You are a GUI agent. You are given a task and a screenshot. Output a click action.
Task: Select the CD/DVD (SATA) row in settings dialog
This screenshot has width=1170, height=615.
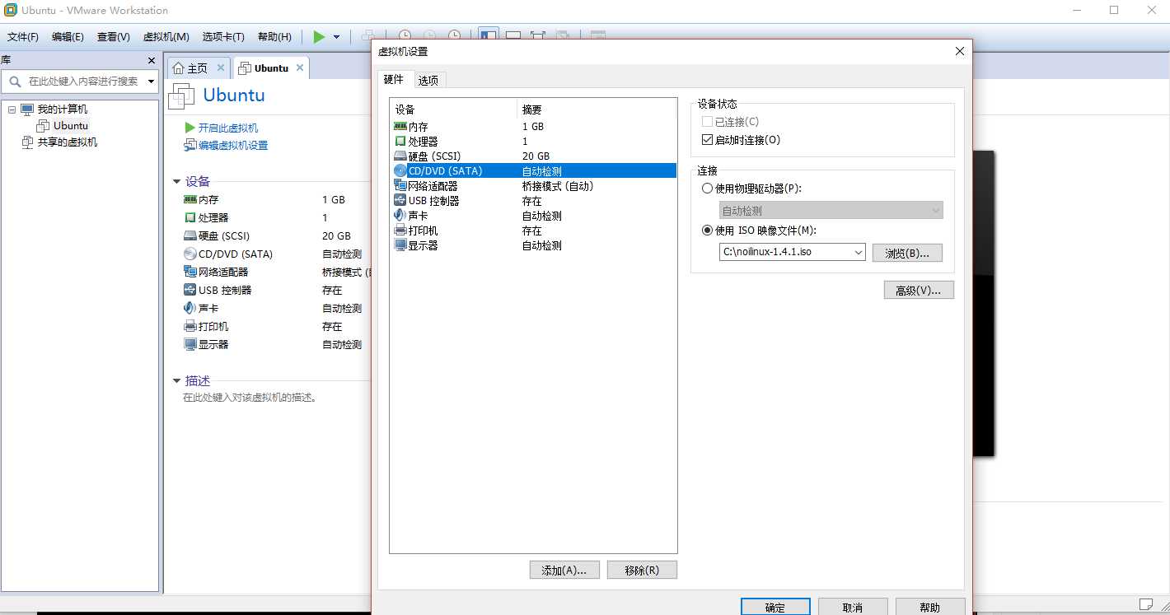[x=533, y=170]
